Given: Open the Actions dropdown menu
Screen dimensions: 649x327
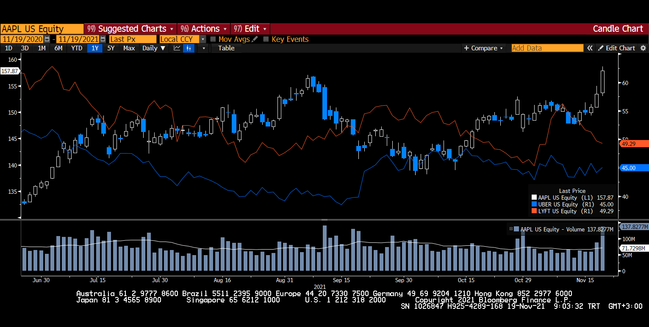Looking at the screenshot, I should tap(204, 29).
